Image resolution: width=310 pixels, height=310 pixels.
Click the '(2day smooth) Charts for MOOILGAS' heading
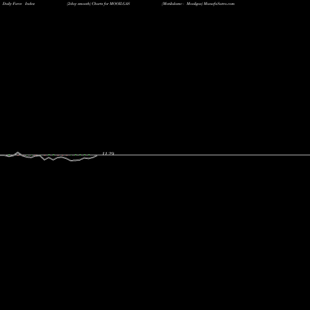click(x=99, y=4)
